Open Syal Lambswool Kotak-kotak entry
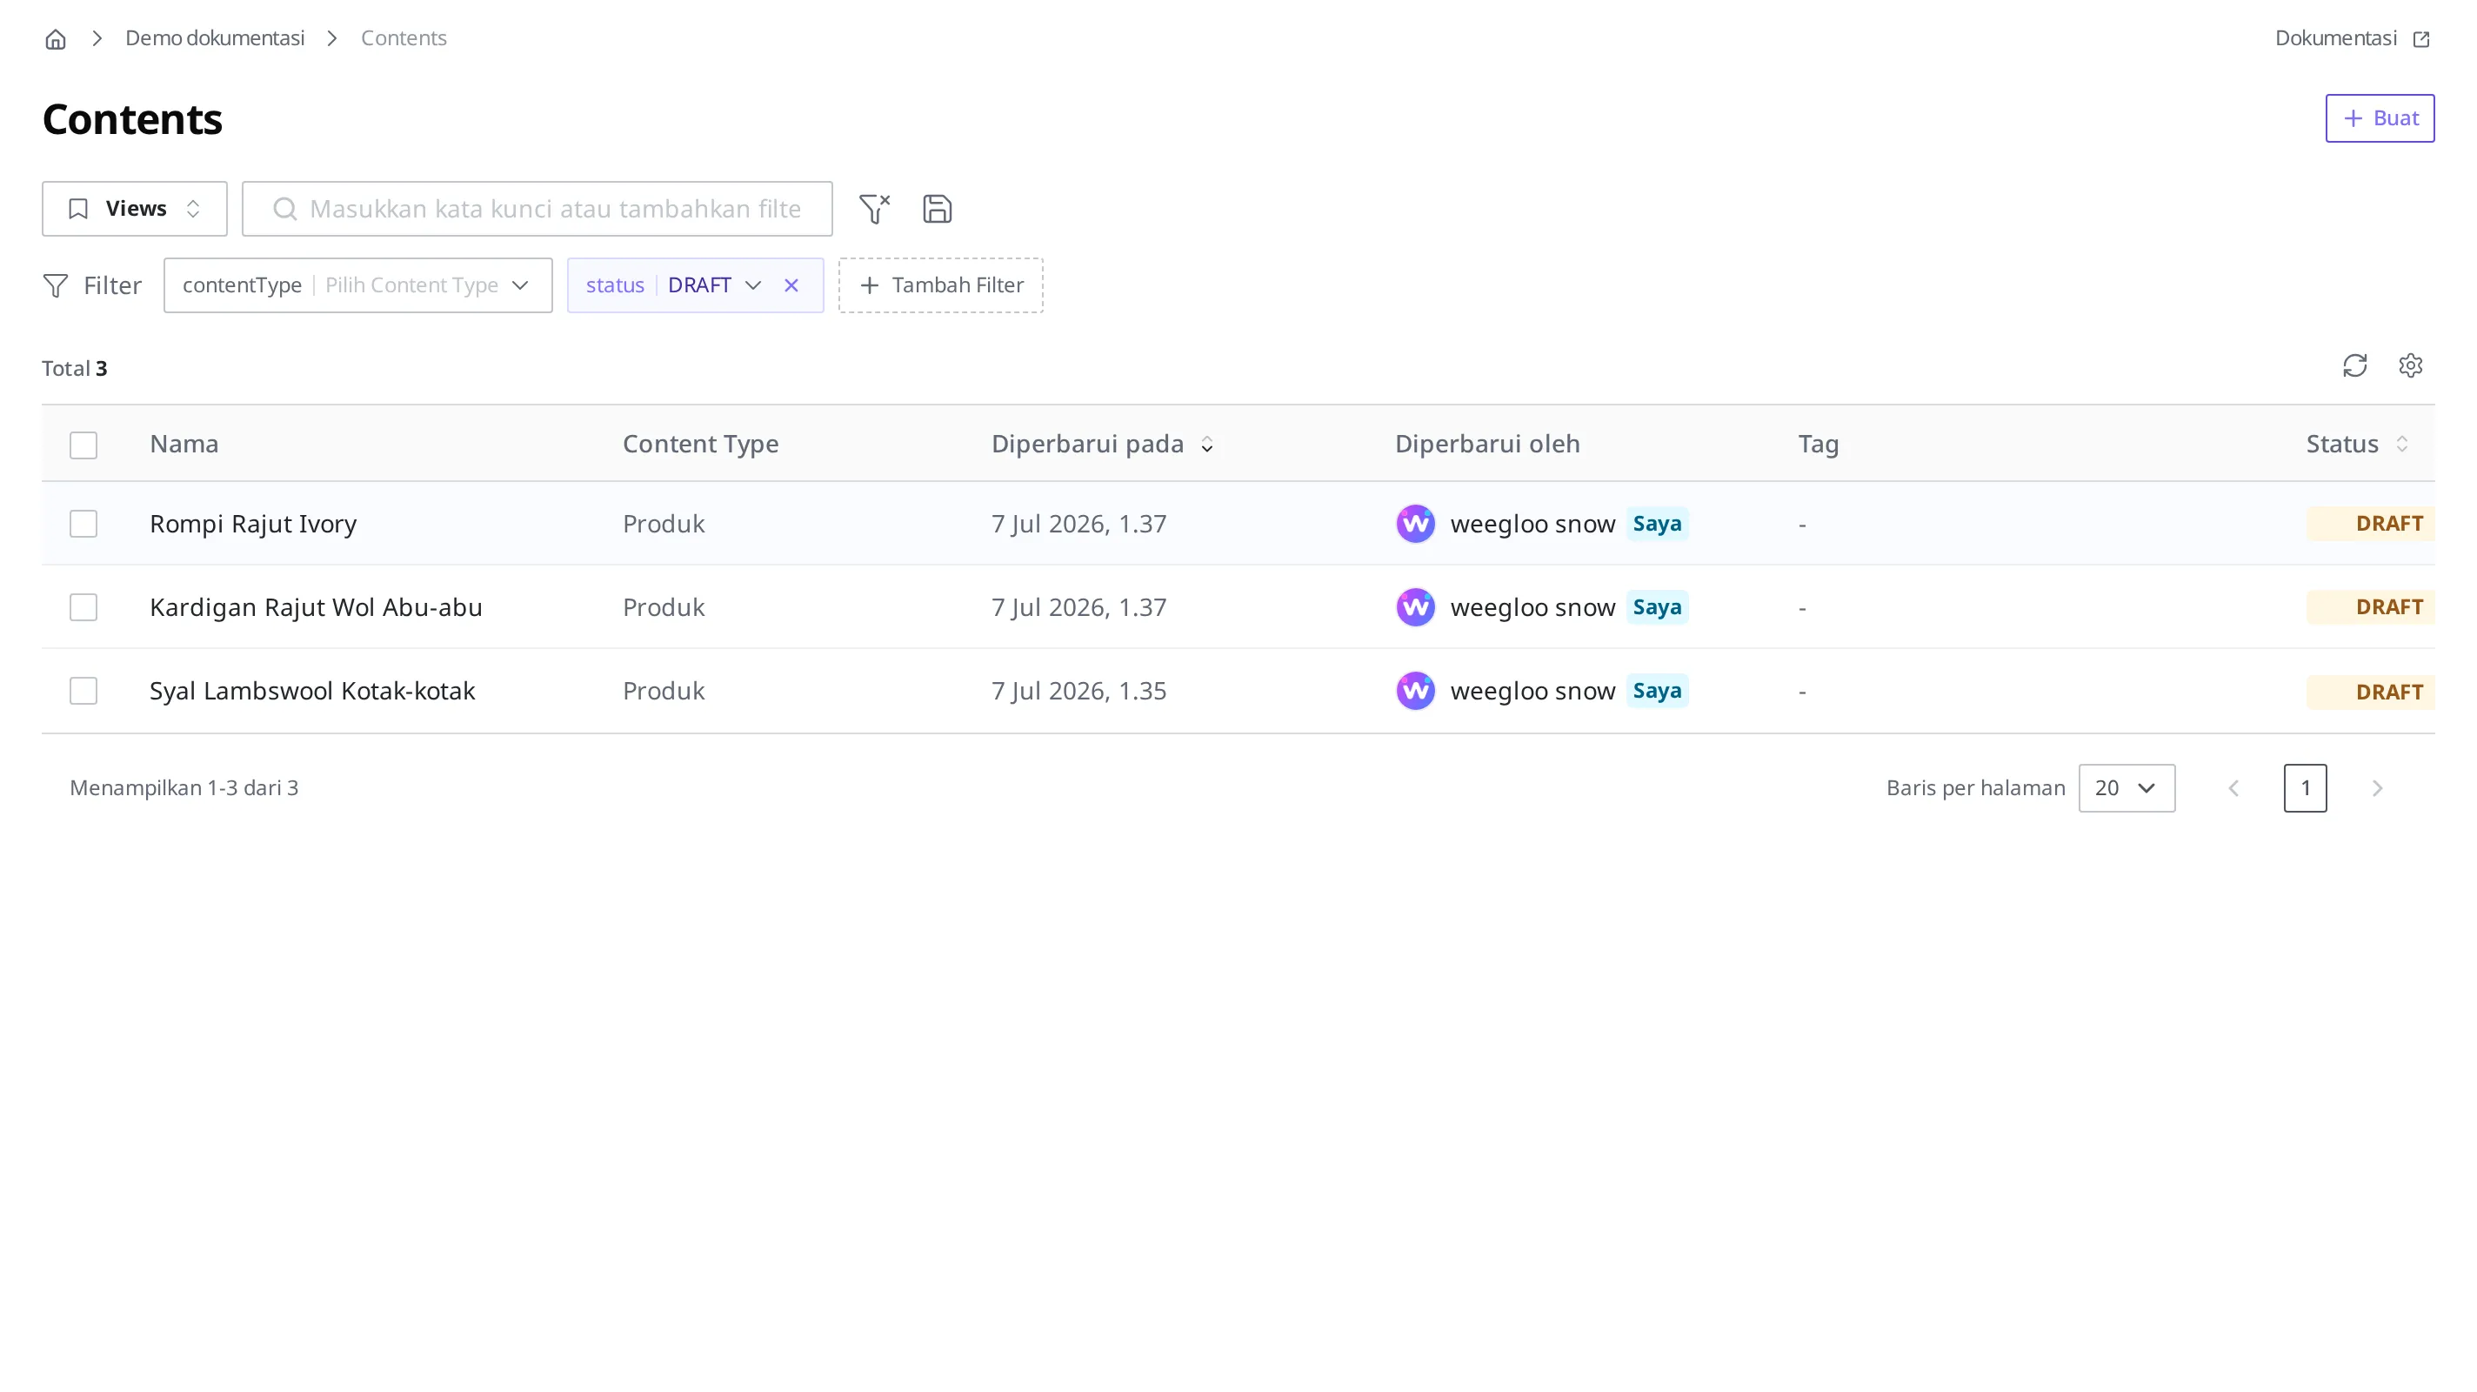Image resolution: width=2477 pixels, height=1392 pixels. (311, 692)
